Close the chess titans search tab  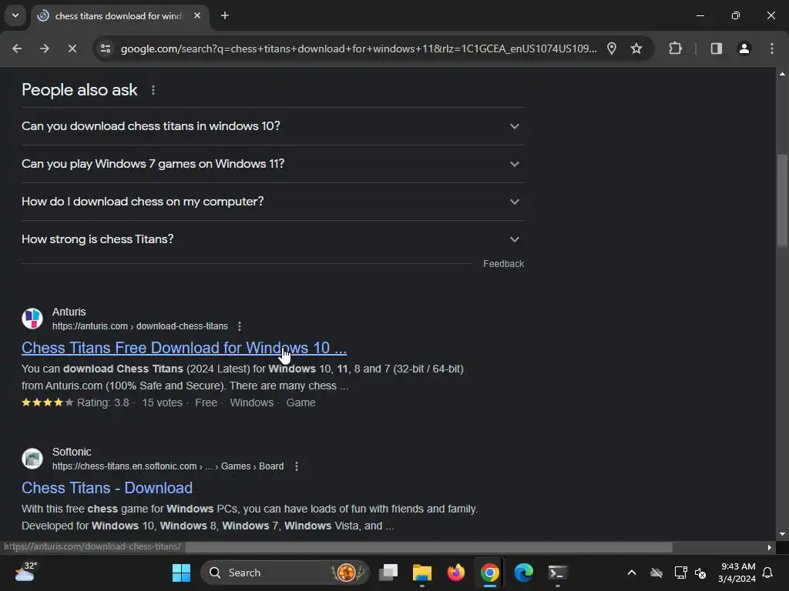197,15
